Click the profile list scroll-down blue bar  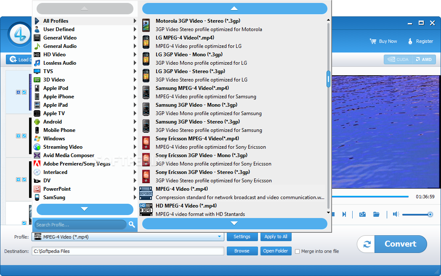[234, 224]
